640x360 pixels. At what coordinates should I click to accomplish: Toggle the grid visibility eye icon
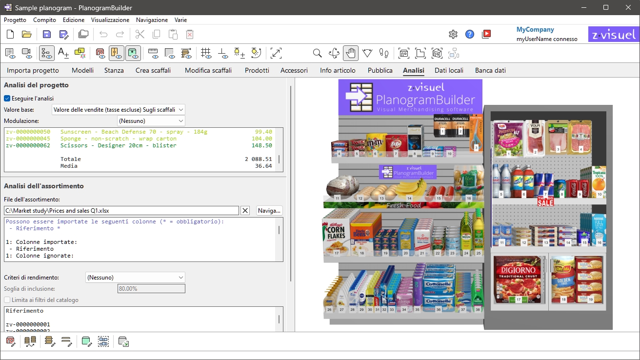(x=206, y=53)
